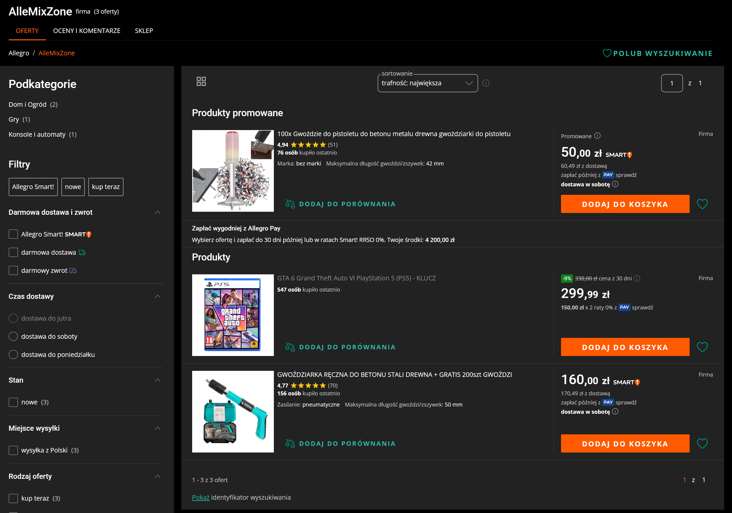Open the Gwoździarka ręczna product thumbnail
Image resolution: width=732 pixels, height=513 pixels.
[x=233, y=412]
